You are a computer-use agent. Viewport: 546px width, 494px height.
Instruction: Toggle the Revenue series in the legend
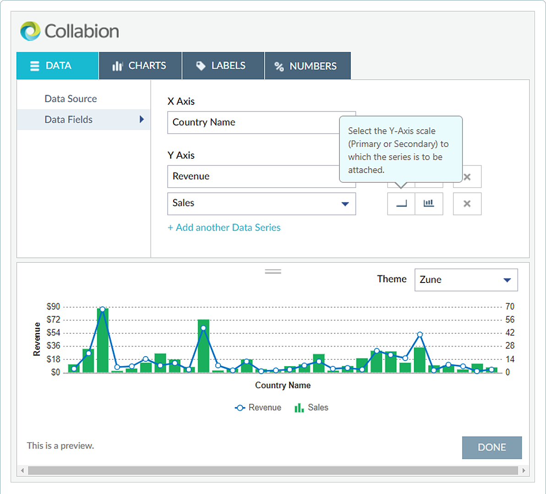pos(258,407)
